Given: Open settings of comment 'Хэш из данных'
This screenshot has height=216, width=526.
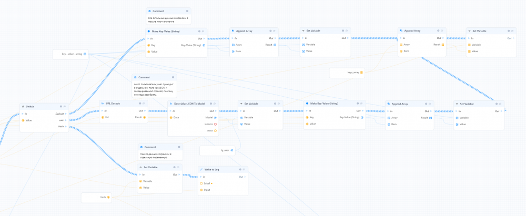Looking at the screenshot, I should pos(179,147).
